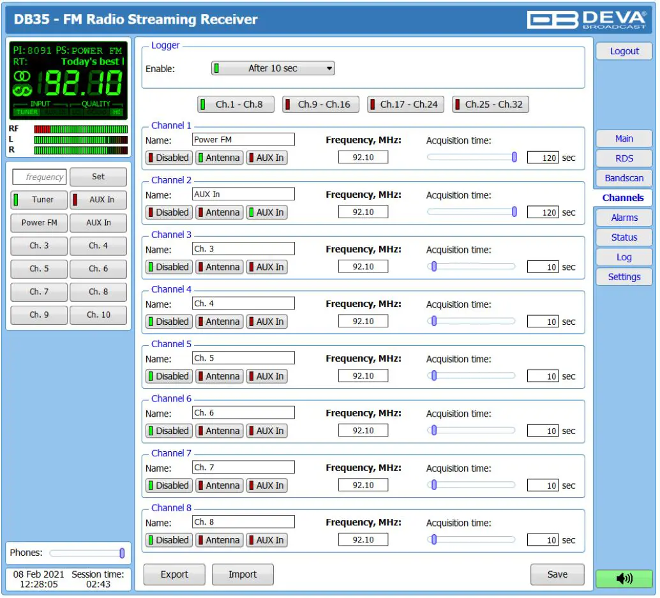The height and width of the screenshot is (598, 660).
Task: Toggle Antenna input for Channel 1
Action: click(219, 158)
